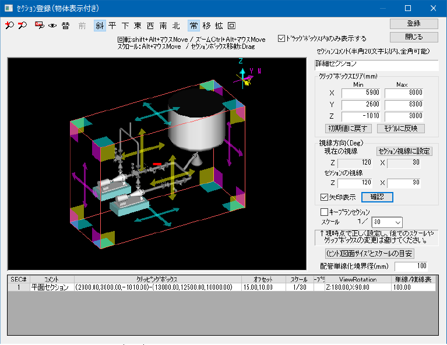Click the offset cell 15.00,10.00
Viewport: 447px width, 345px height.
(263, 287)
